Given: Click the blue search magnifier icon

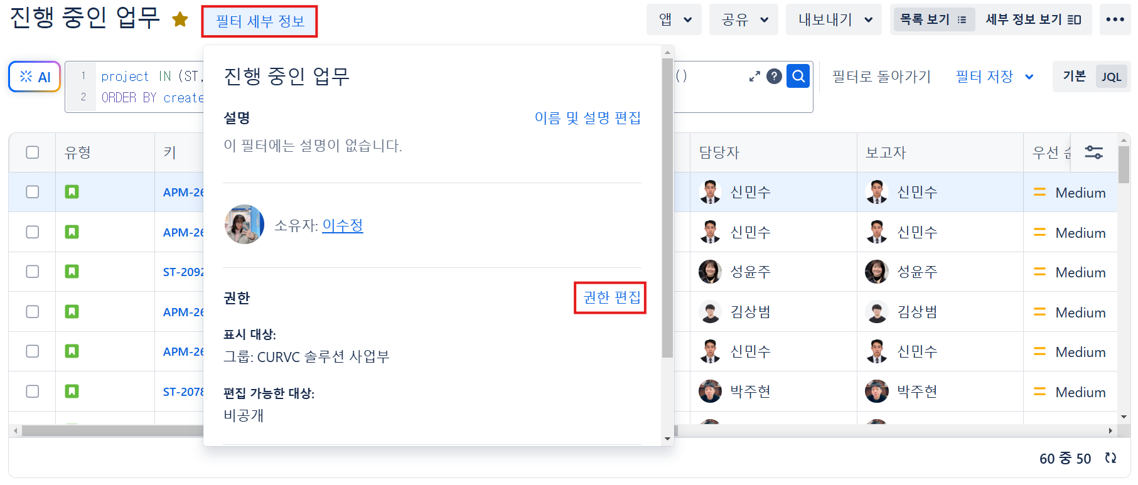Looking at the screenshot, I should 798,77.
